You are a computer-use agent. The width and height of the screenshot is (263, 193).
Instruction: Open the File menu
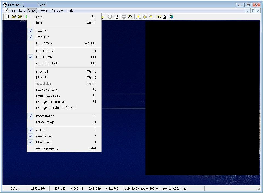[x=13, y=10]
